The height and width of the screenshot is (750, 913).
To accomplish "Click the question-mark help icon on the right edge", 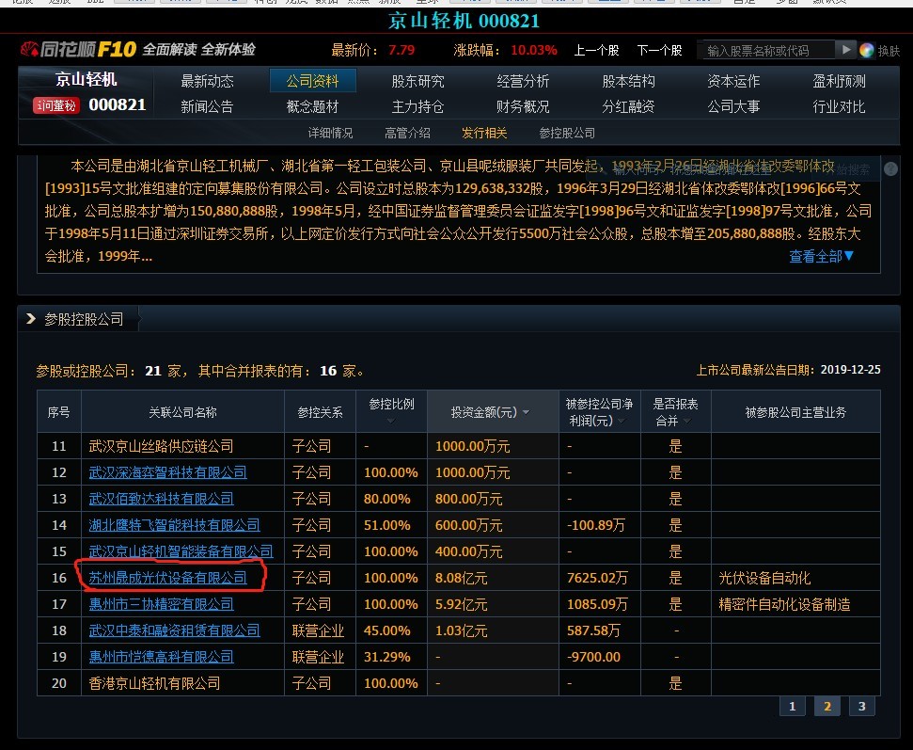I will tap(889, 169).
